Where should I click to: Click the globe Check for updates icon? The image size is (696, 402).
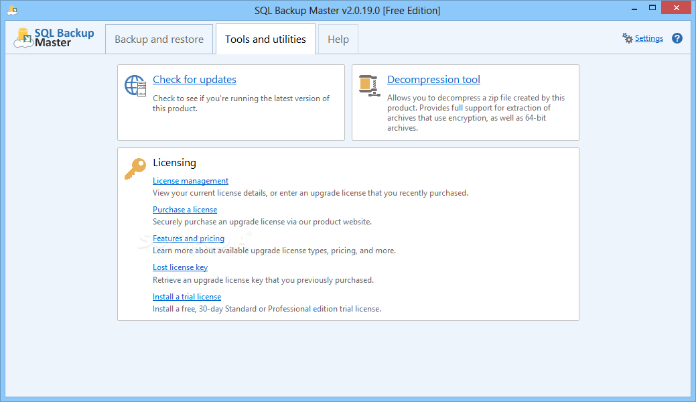click(x=135, y=85)
